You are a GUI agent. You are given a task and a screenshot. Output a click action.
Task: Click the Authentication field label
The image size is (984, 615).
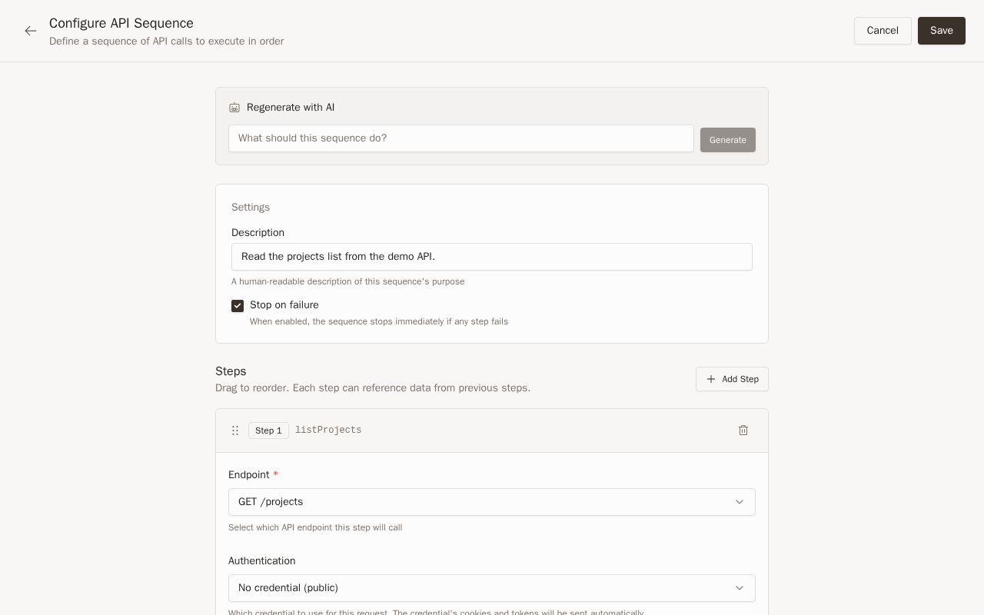(262, 561)
